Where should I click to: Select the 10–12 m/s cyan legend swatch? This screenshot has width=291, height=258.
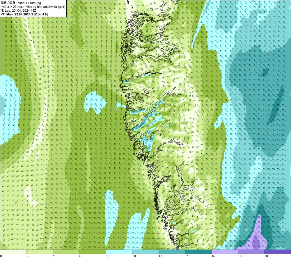(145, 252)
